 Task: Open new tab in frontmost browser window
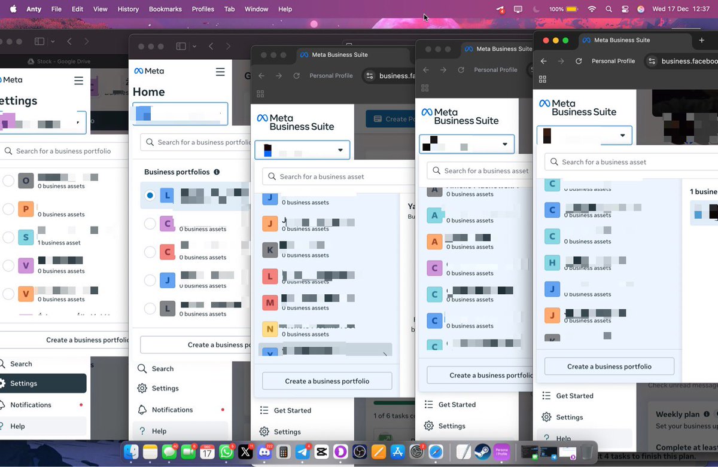point(702,40)
